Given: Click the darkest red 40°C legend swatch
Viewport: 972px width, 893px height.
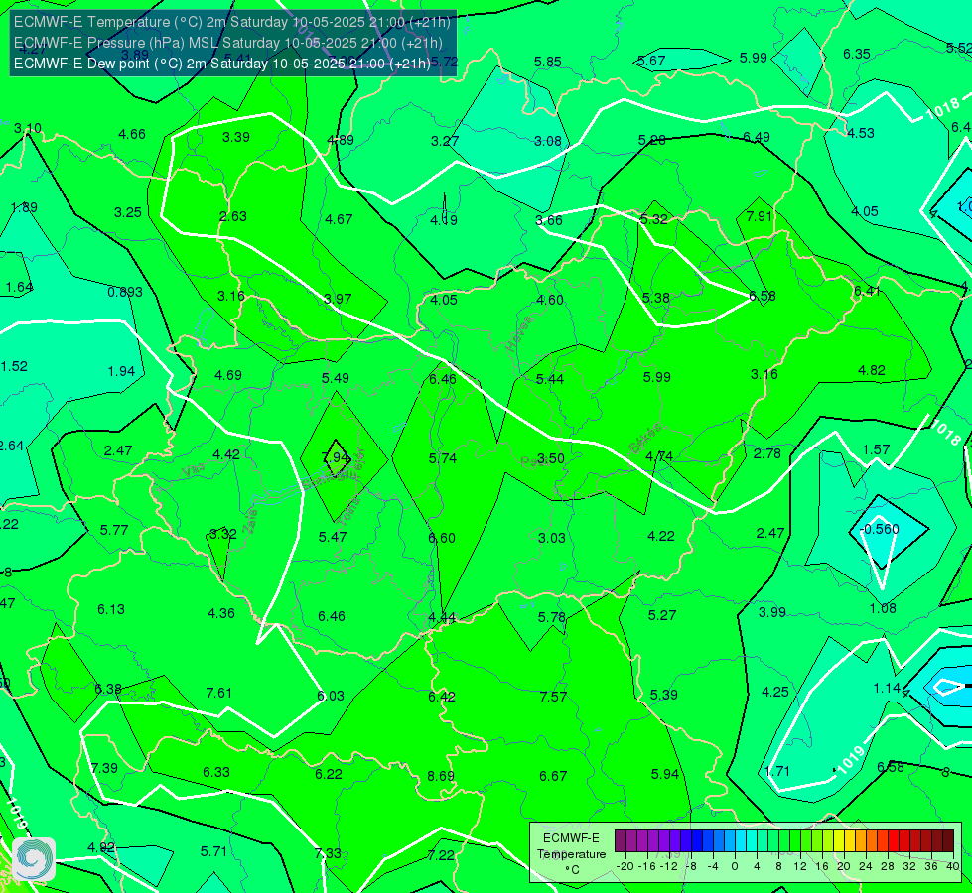Looking at the screenshot, I should [948, 841].
